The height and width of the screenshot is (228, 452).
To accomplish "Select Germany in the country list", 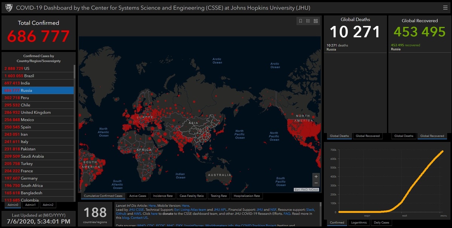I will (x=38, y=178).
